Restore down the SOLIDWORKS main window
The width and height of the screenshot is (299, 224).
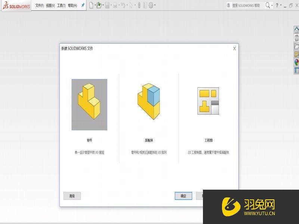[x=291, y=5]
